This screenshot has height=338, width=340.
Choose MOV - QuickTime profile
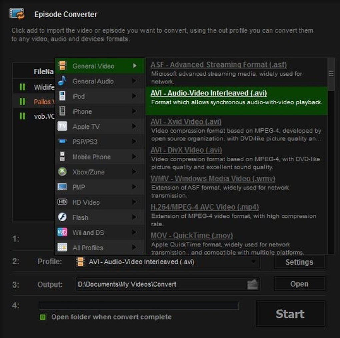click(236, 242)
